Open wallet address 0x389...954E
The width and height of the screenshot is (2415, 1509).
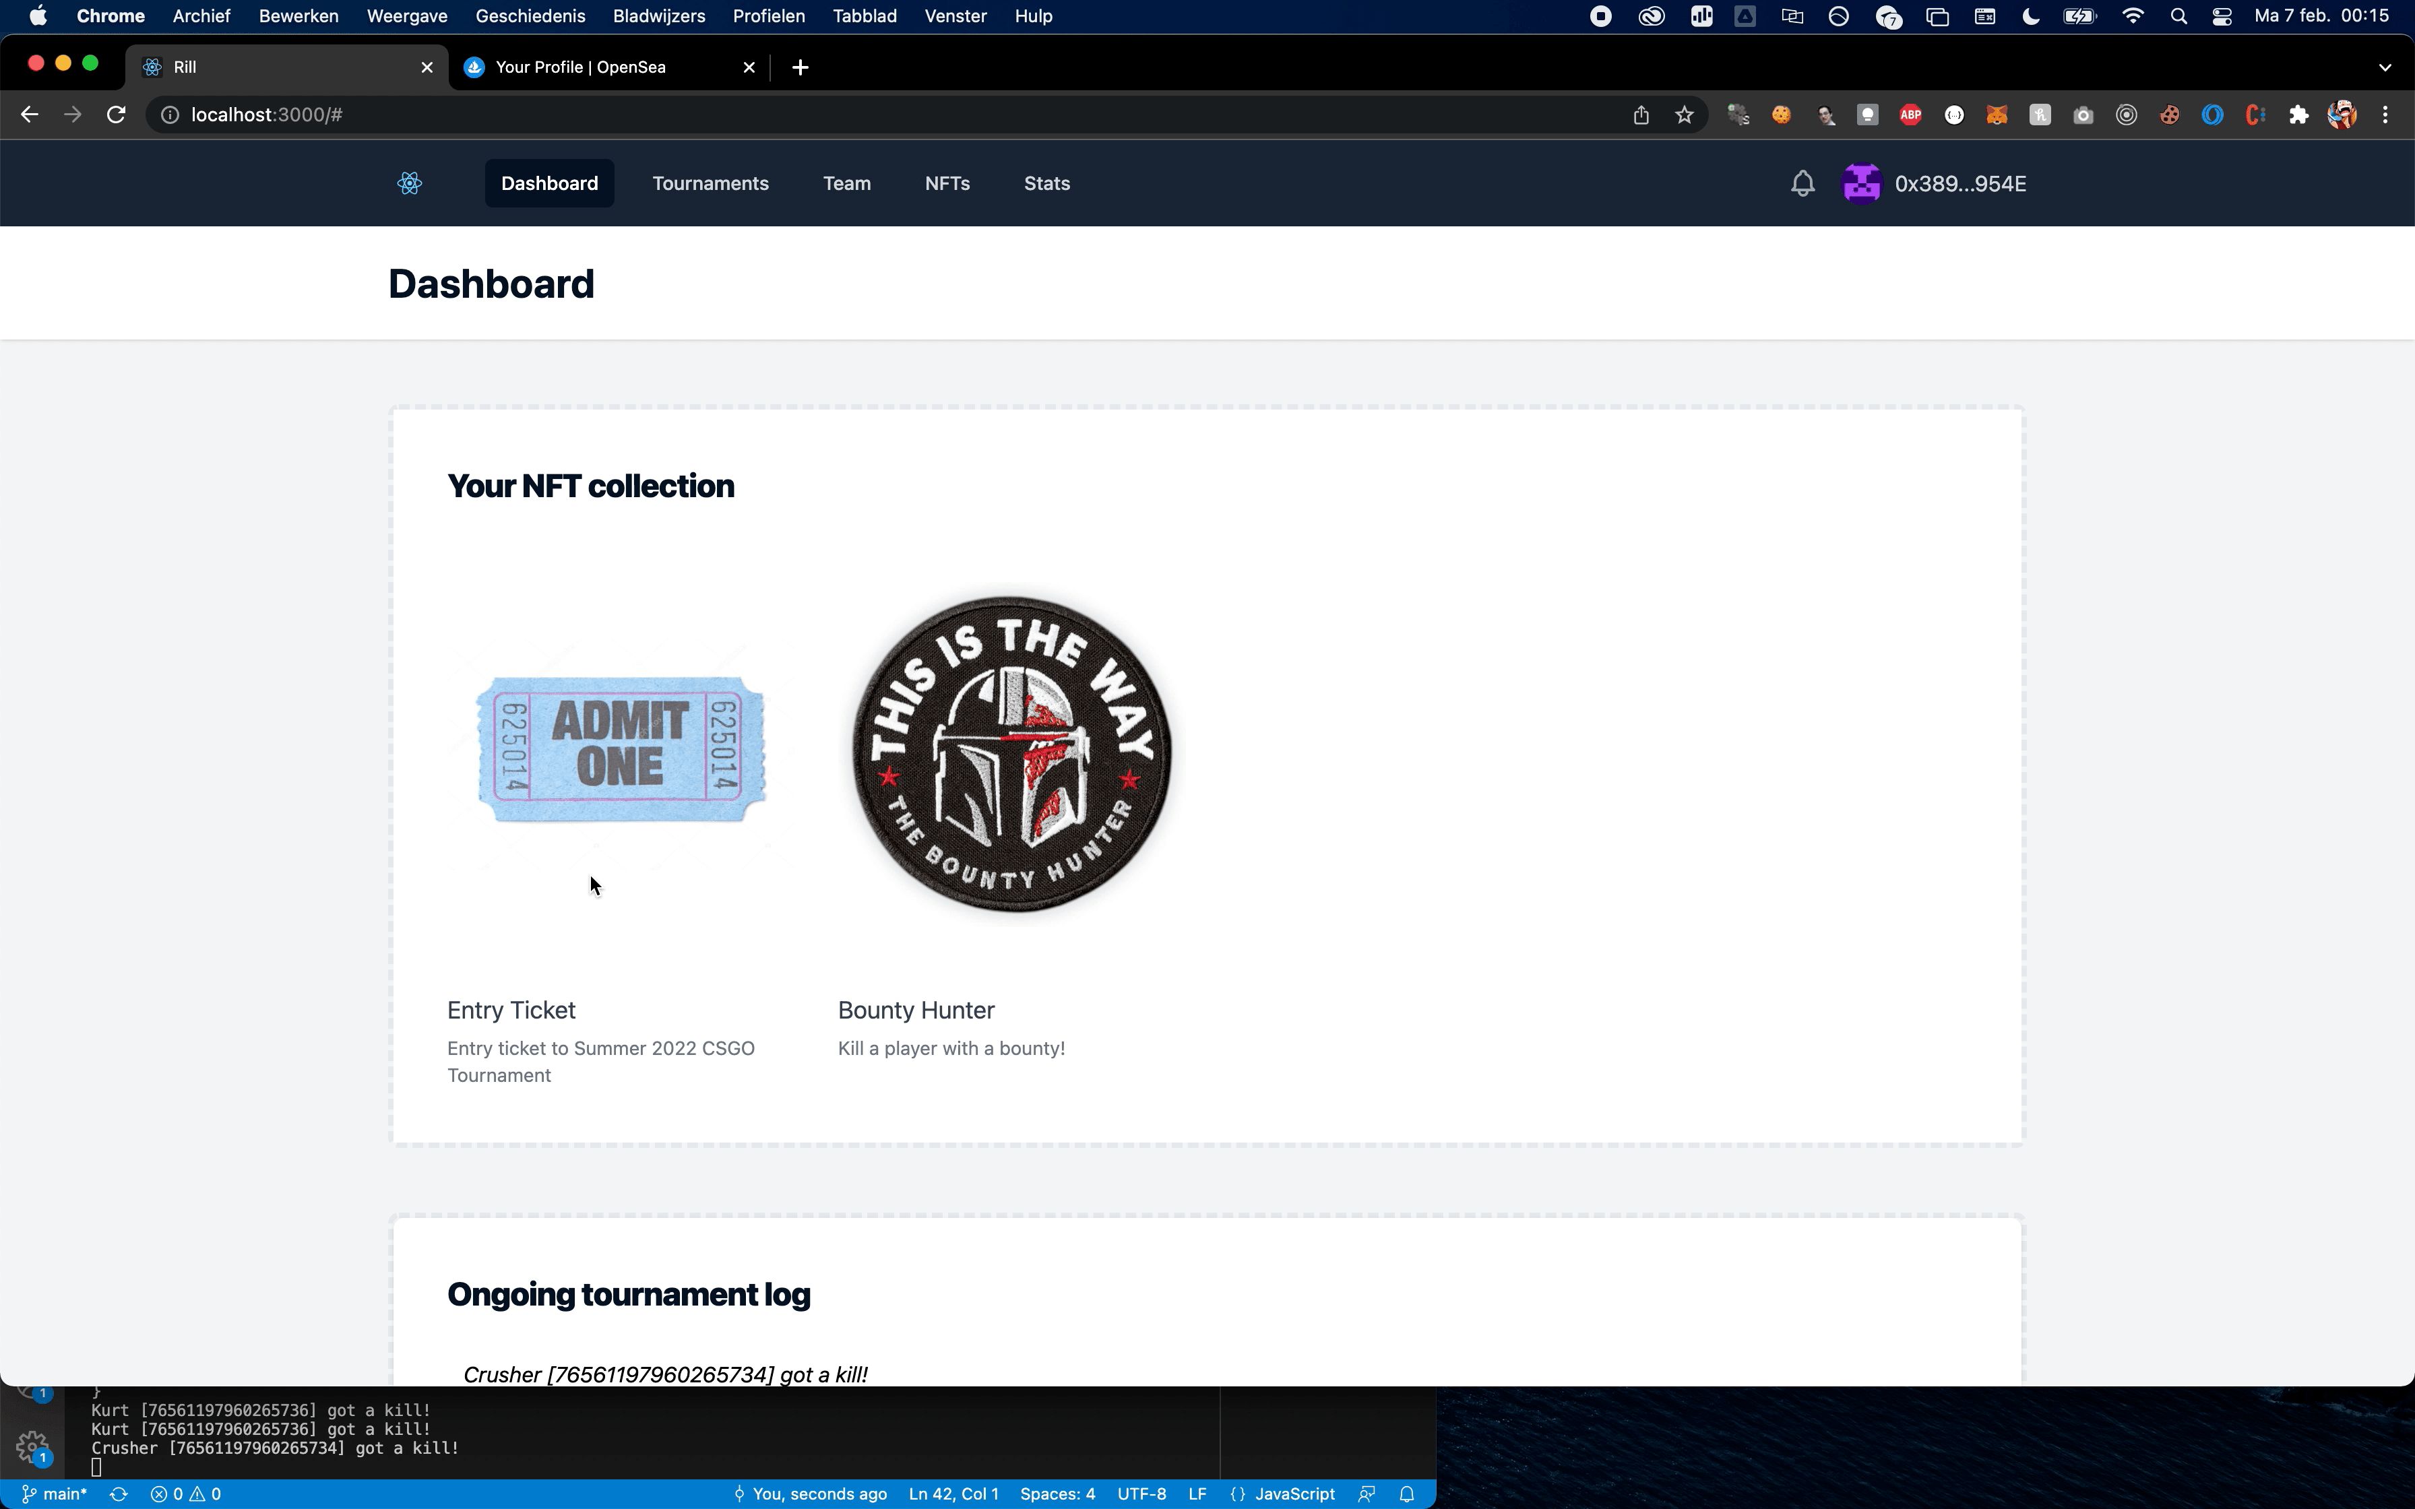coord(1960,184)
